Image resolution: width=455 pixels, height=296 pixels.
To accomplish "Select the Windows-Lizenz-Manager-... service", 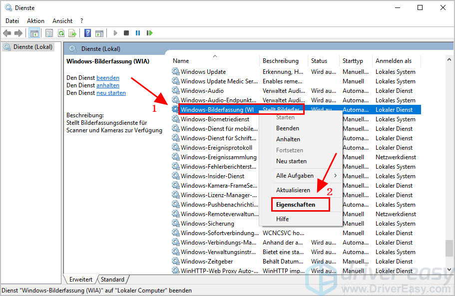I will [215, 195].
